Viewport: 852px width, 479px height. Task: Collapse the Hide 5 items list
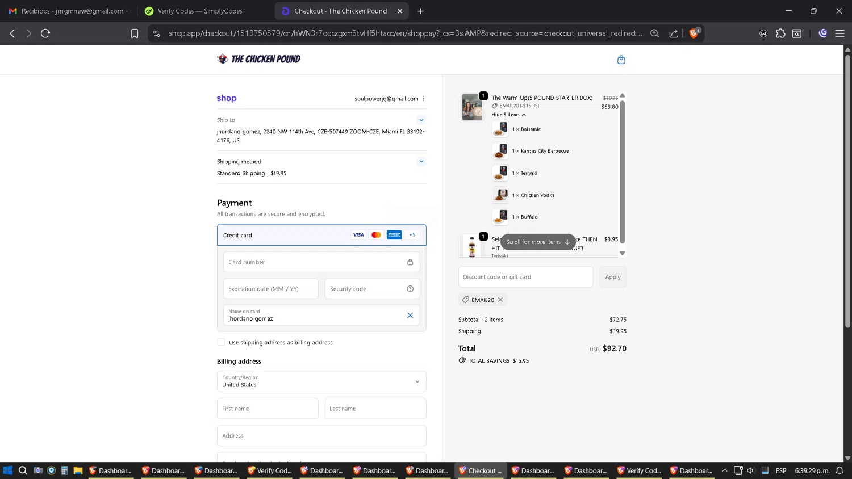pos(509,115)
